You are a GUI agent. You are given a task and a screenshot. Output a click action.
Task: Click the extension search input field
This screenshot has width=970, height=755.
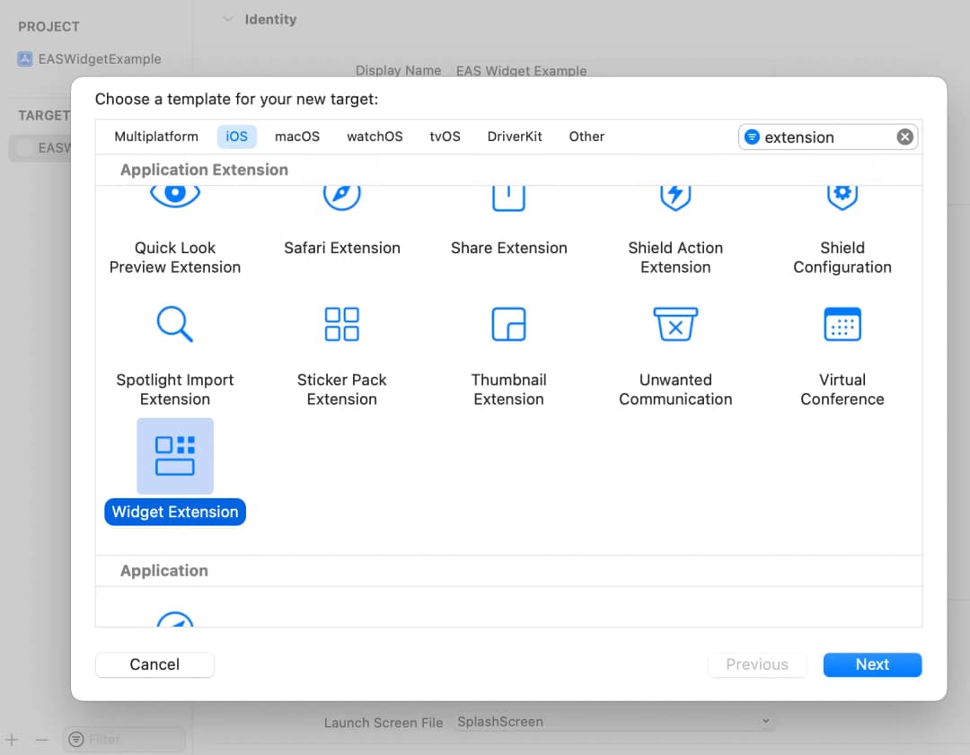click(826, 136)
